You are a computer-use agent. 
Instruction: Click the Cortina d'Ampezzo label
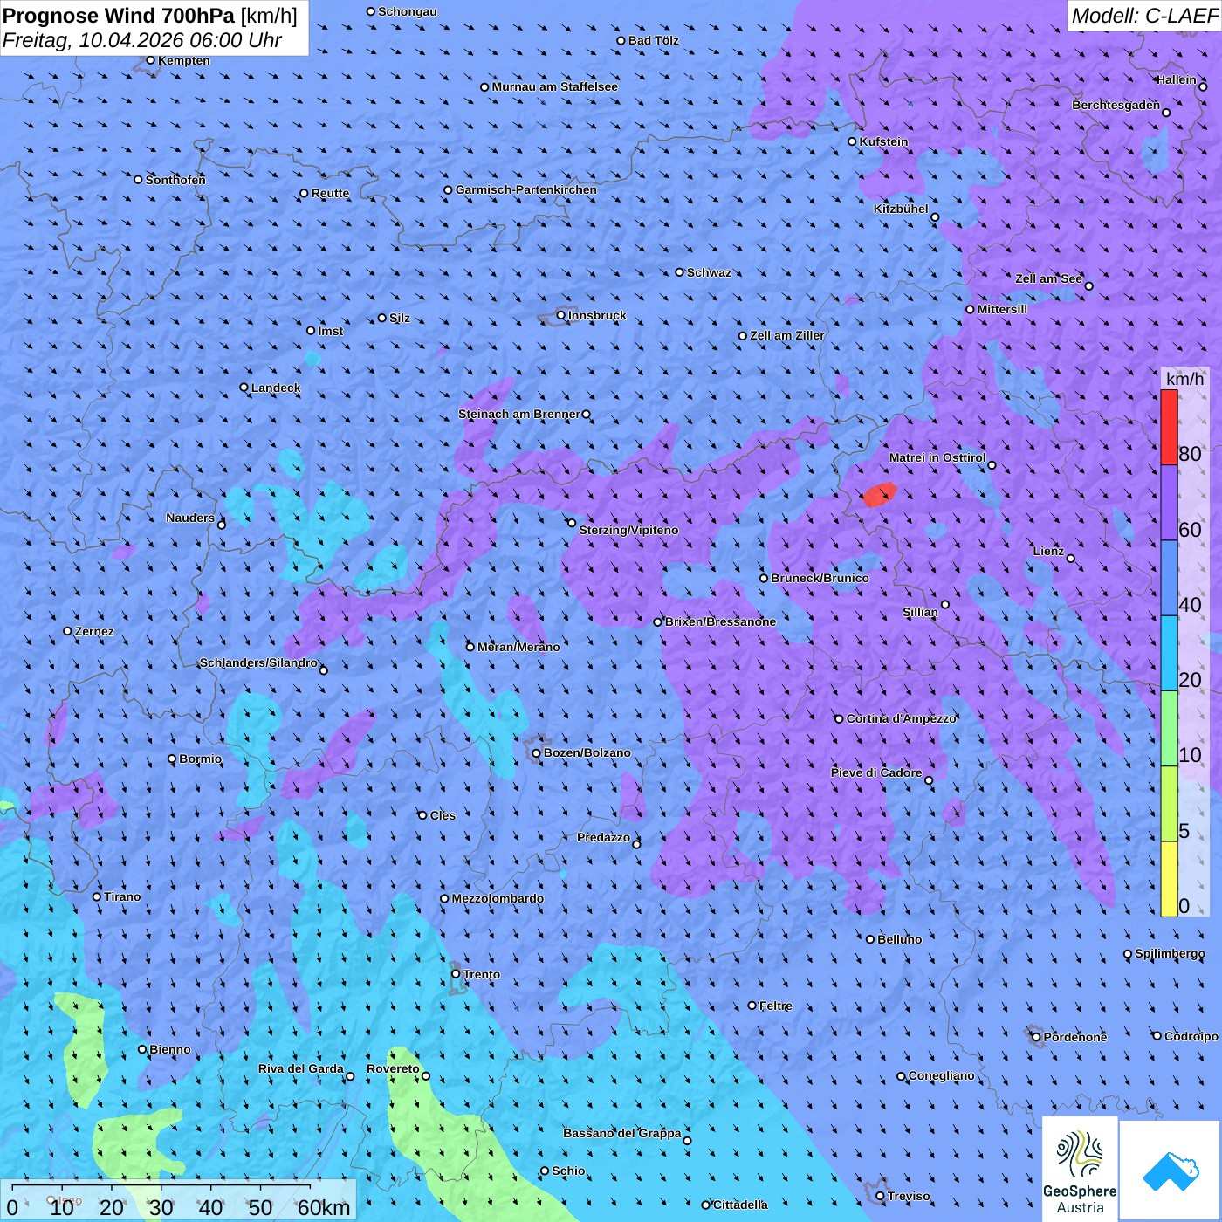click(902, 718)
